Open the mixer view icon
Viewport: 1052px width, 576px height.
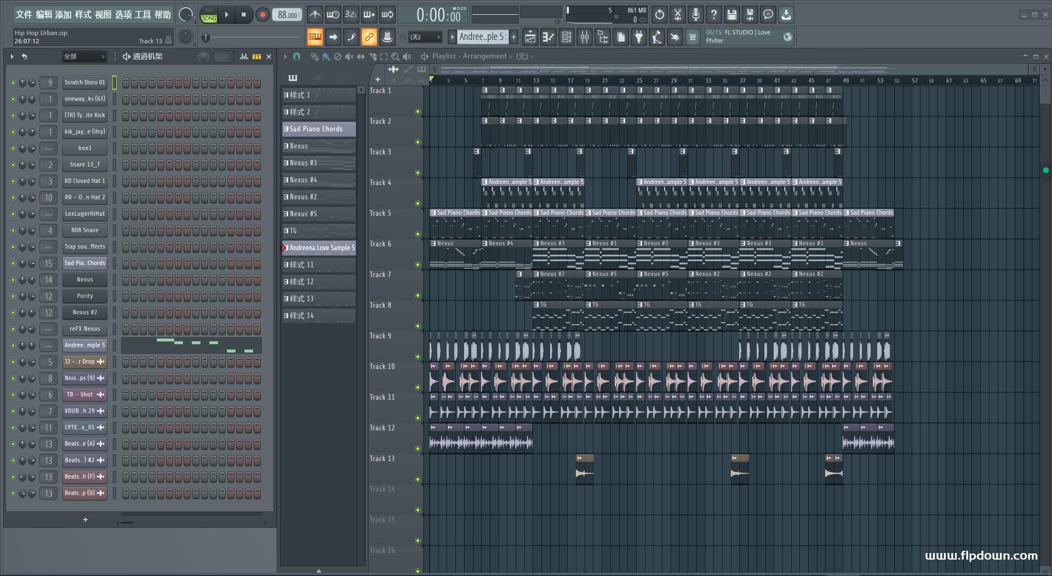pyautogui.click(x=585, y=37)
